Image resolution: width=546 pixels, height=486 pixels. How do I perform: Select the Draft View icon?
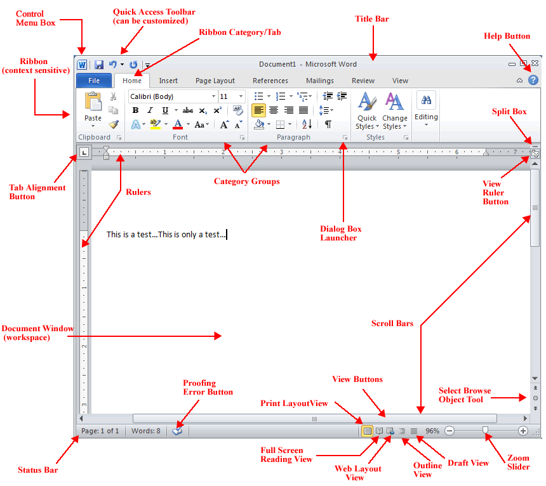pos(413,431)
